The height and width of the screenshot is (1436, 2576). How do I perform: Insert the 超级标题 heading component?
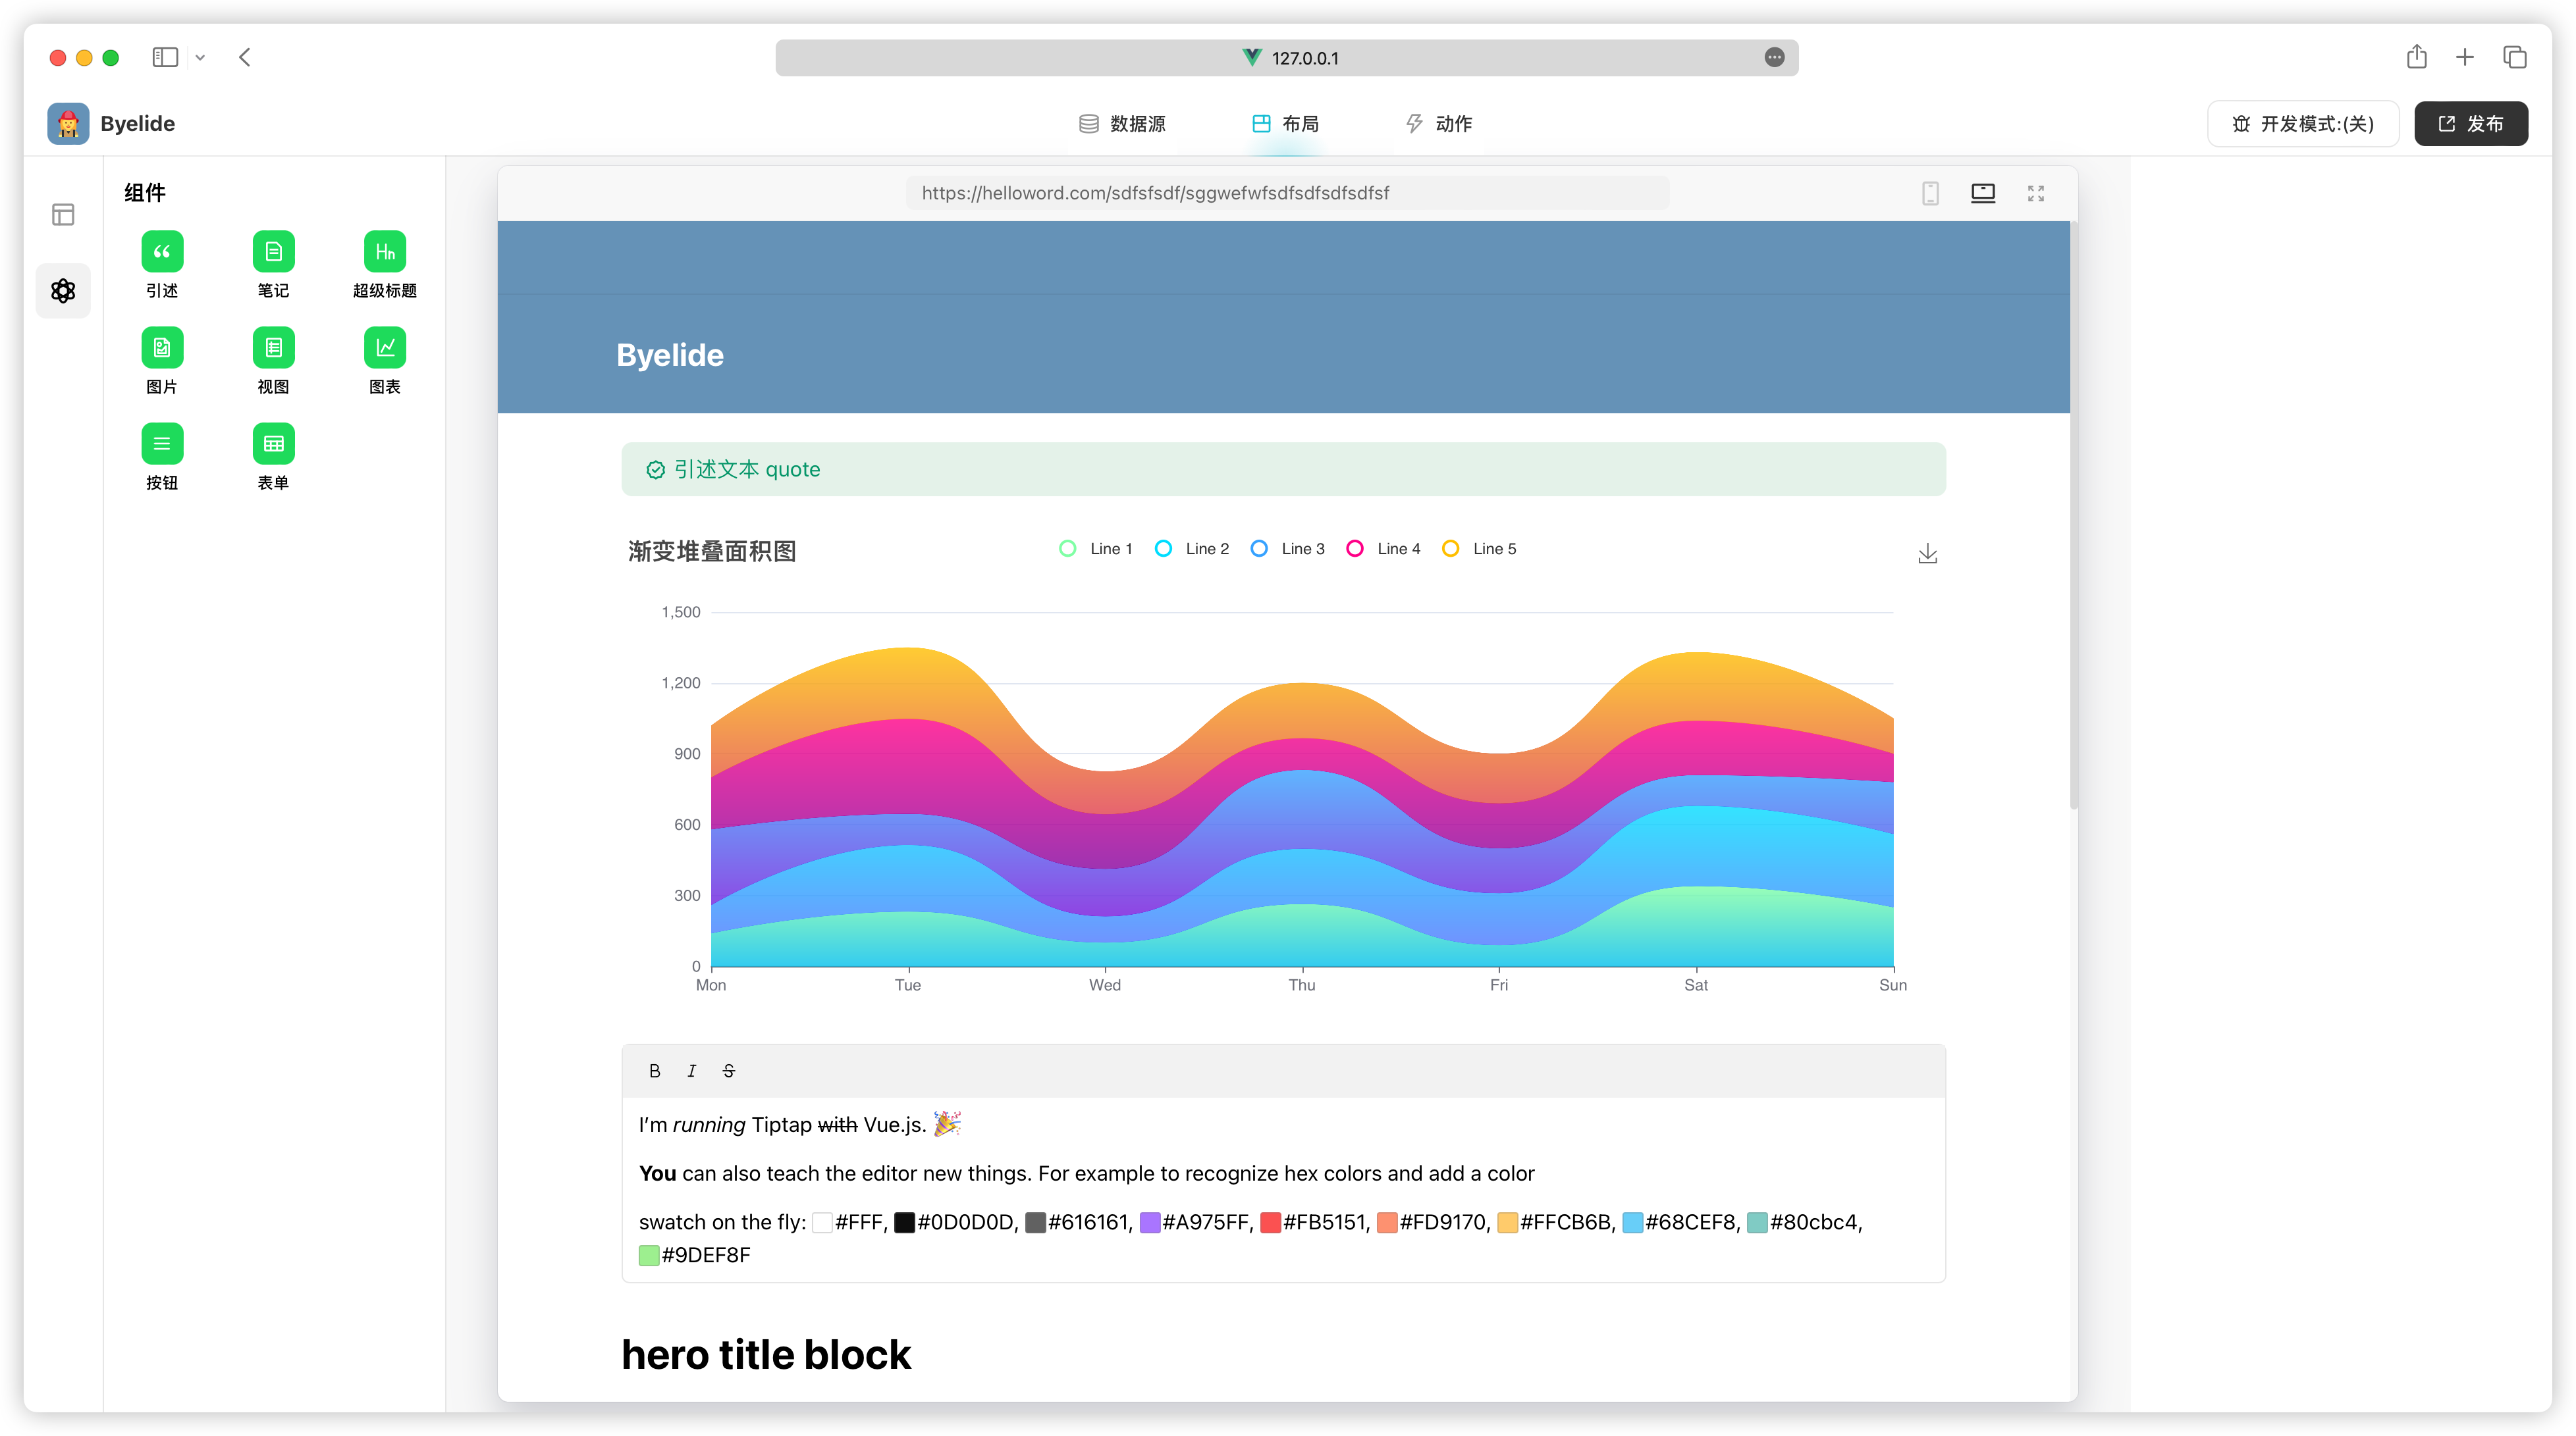pos(384,252)
